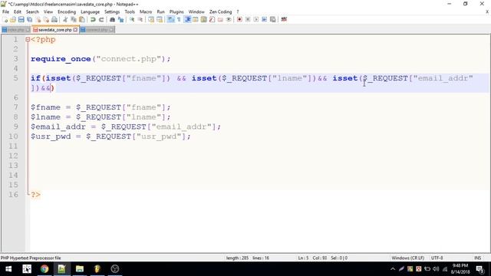Open the File menu
The width and height of the screenshot is (491, 276).
coord(5,11)
